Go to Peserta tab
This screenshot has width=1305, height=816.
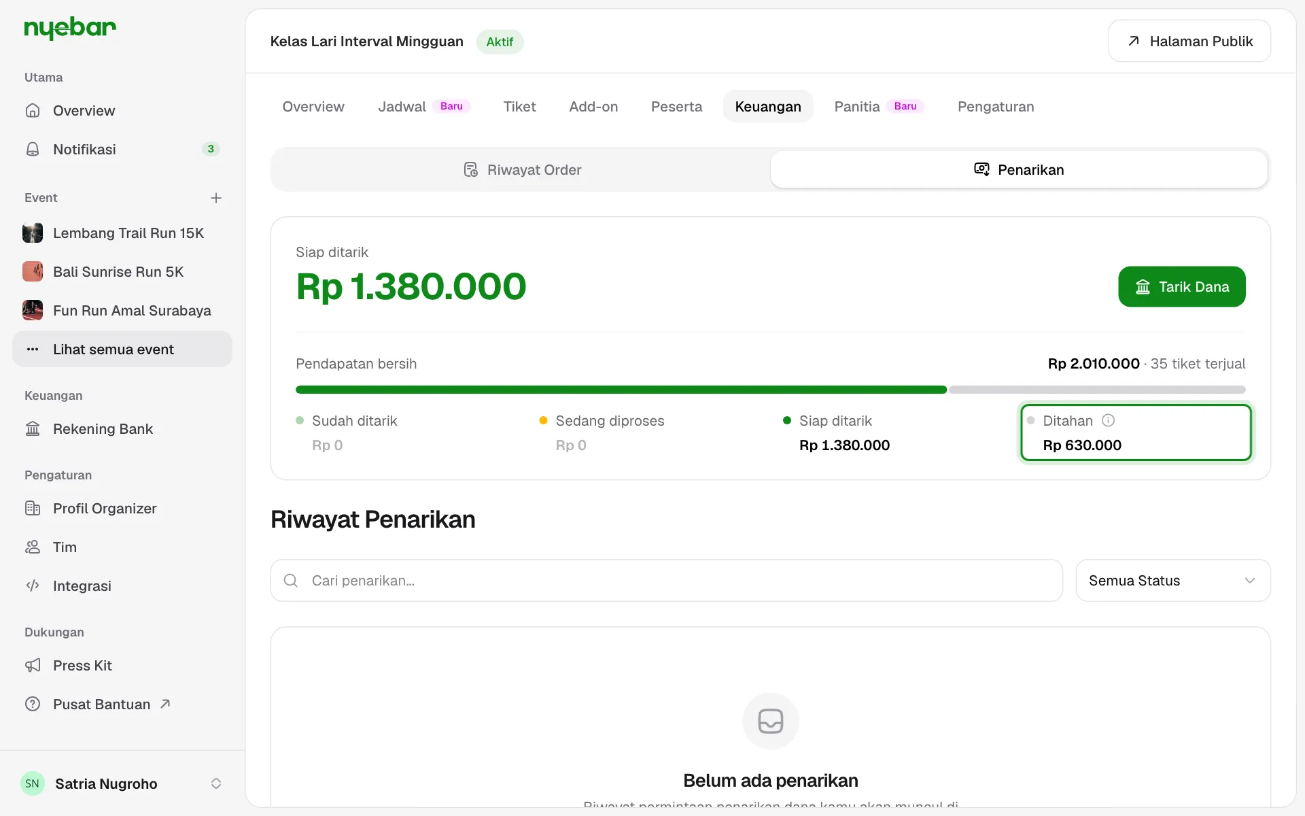[676, 107]
